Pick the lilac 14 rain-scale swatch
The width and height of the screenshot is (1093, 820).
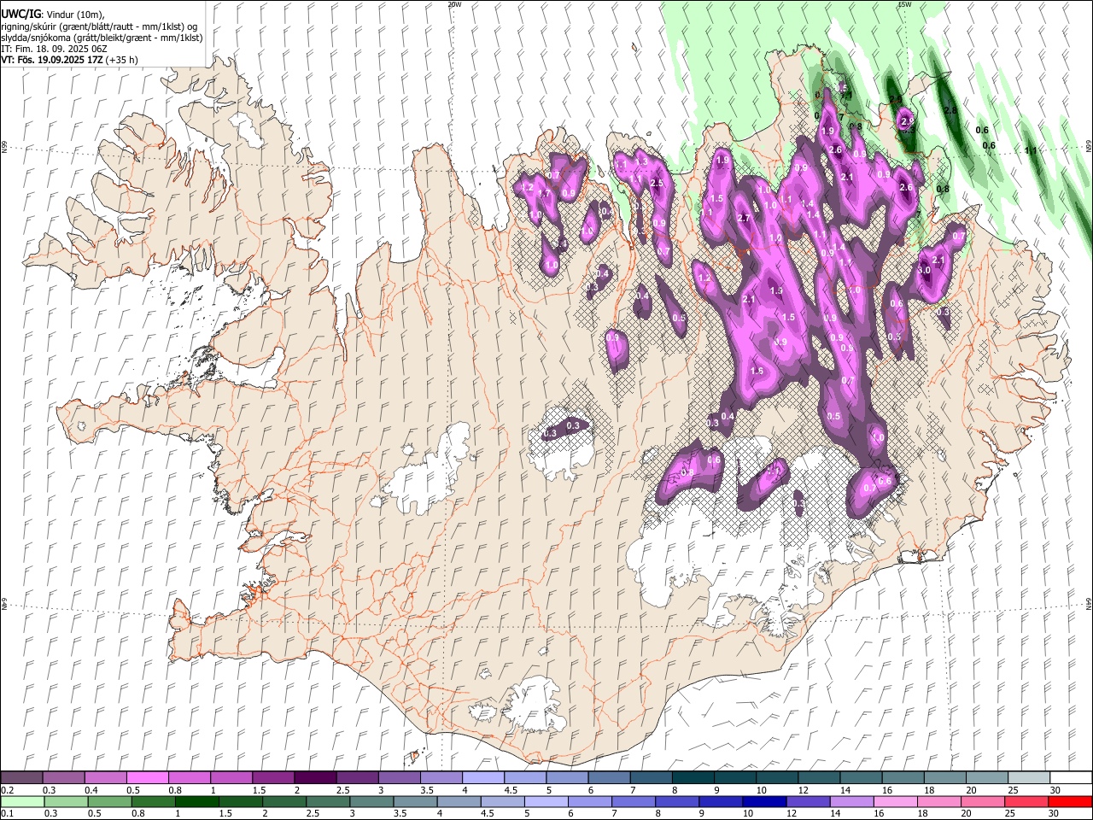[851, 802]
